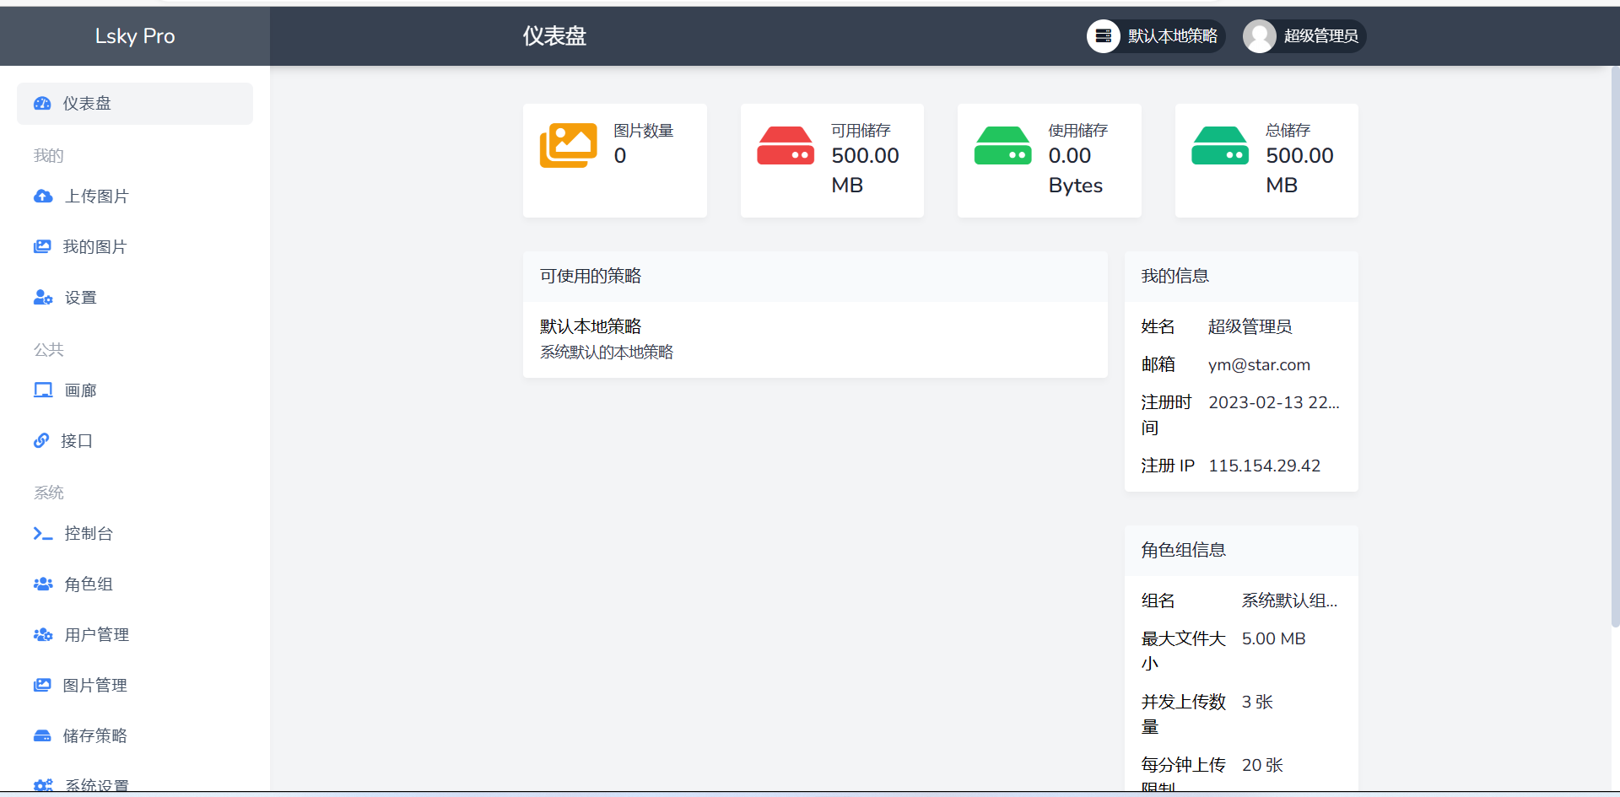Image resolution: width=1620 pixels, height=797 pixels.
Task: Click the red 可用储存 drive icon
Action: pyautogui.click(x=786, y=146)
